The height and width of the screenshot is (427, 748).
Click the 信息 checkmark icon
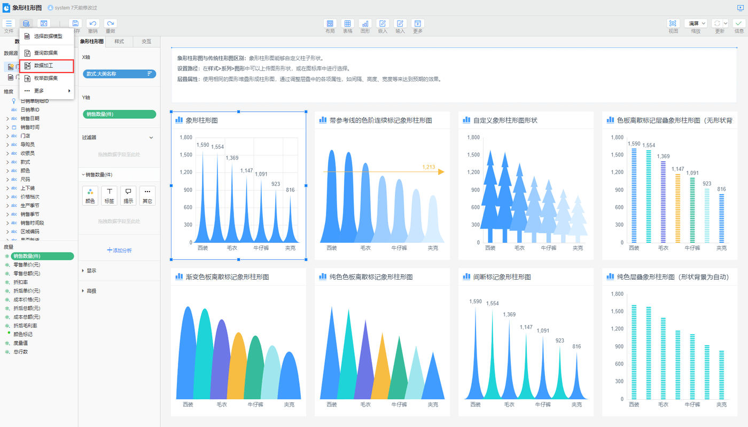[738, 23]
